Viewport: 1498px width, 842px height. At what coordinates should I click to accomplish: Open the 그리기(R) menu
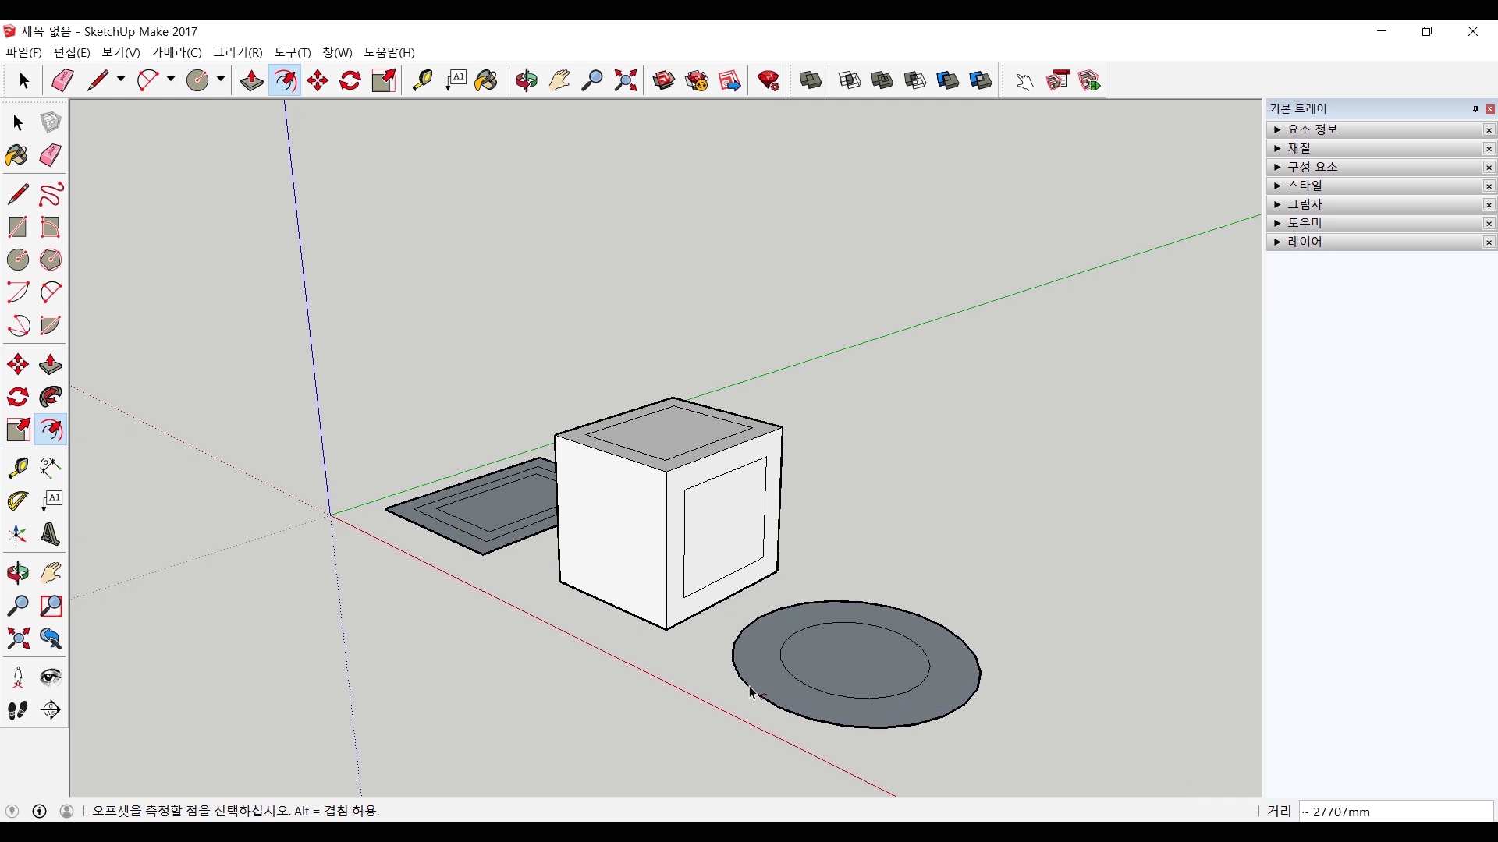(238, 52)
